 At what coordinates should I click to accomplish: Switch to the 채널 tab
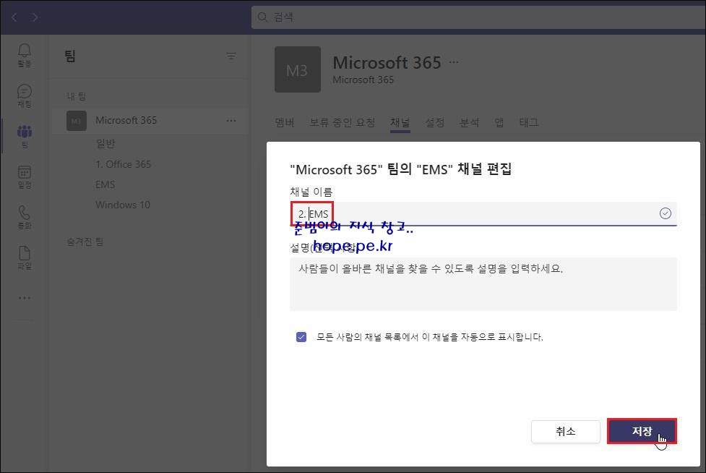click(400, 122)
